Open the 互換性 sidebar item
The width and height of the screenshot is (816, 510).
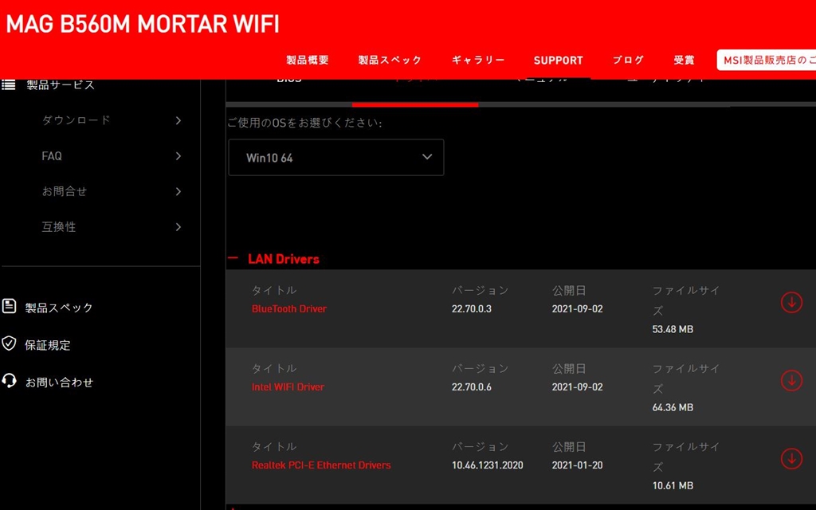pyautogui.click(x=59, y=227)
